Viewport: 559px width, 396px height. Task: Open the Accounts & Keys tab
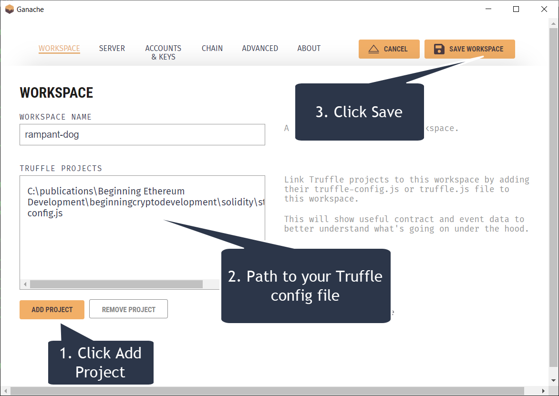coord(163,52)
